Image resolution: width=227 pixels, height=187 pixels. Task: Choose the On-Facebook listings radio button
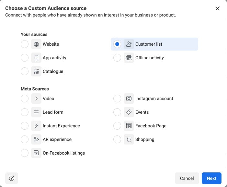25,153
